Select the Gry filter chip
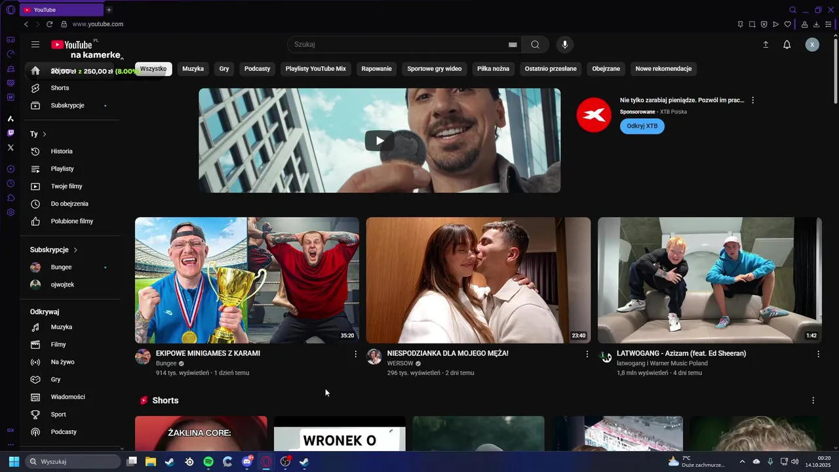This screenshot has height=472, width=839. 224,69
